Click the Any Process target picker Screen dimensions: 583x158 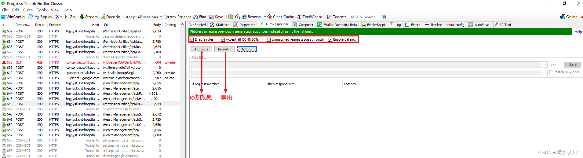pyautogui.click(x=177, y=17)
